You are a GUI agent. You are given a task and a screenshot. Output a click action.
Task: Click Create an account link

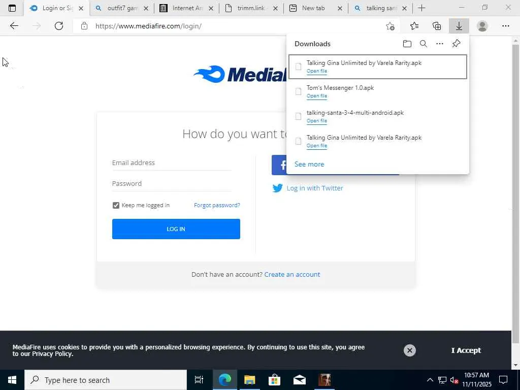[x=292, y=275]
